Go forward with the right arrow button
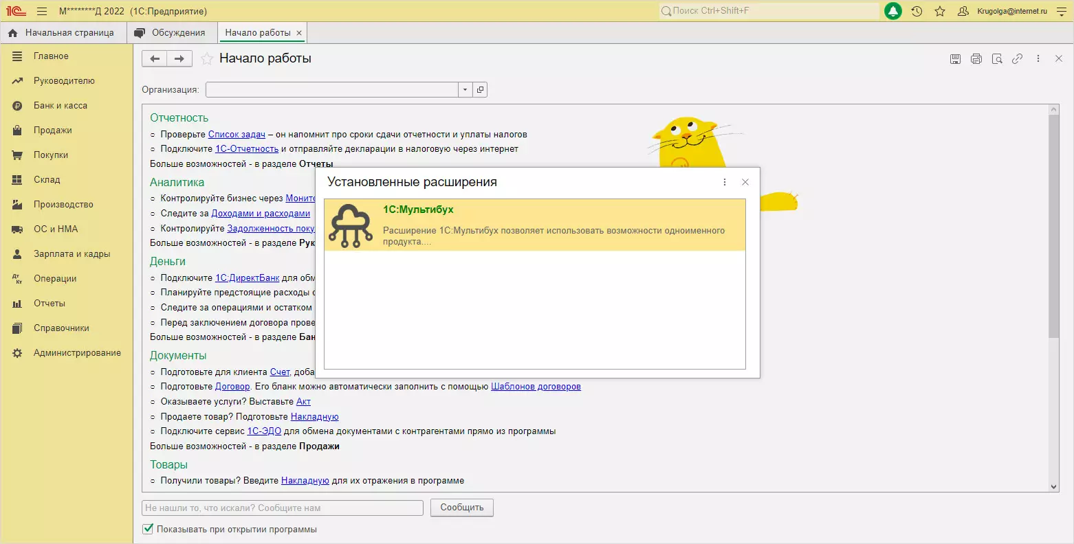Viewport: 1074px width, 544px height. (179, 59)
